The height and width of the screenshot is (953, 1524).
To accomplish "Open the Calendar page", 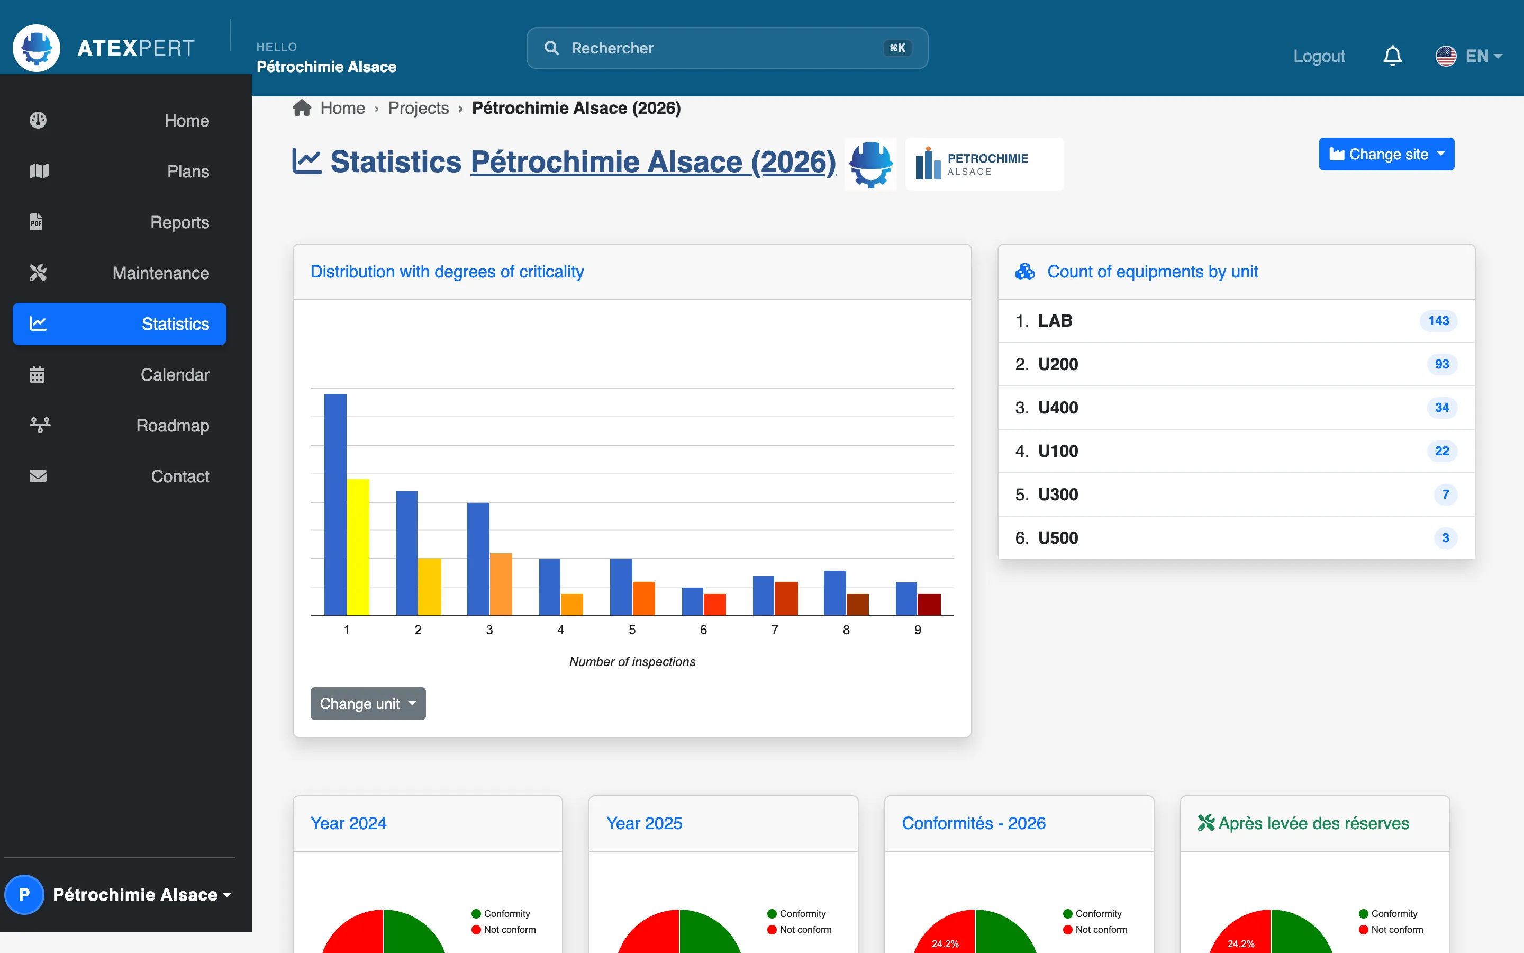I will (120, 374).
